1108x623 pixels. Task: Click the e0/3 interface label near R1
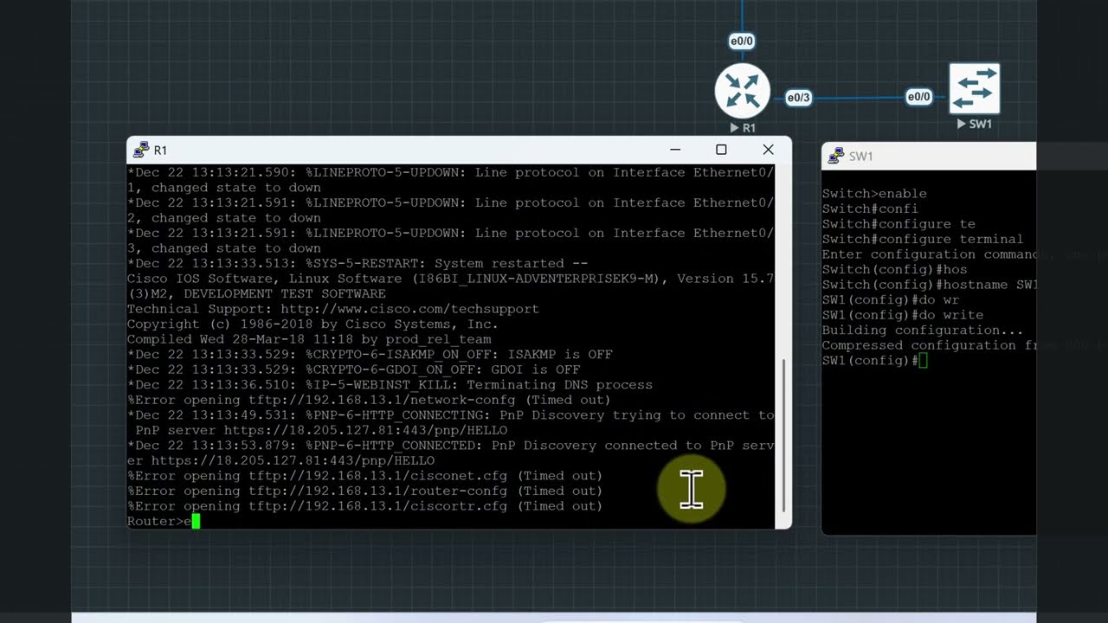798,98
